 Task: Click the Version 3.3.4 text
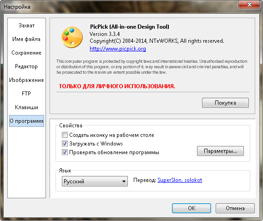tap(105, 34)
